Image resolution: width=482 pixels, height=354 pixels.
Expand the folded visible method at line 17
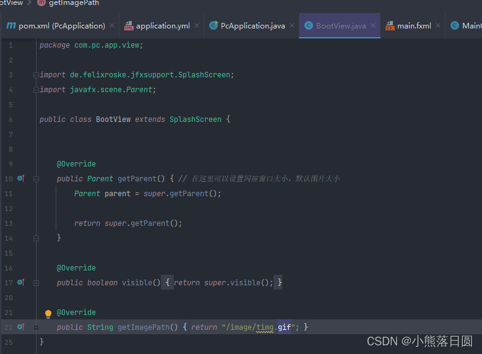click(x=36, y=283)
